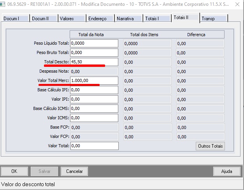Click status bar text Valor do desconto total
The height and width of the screenshot is (190, 244).
(x=28, y=184)
